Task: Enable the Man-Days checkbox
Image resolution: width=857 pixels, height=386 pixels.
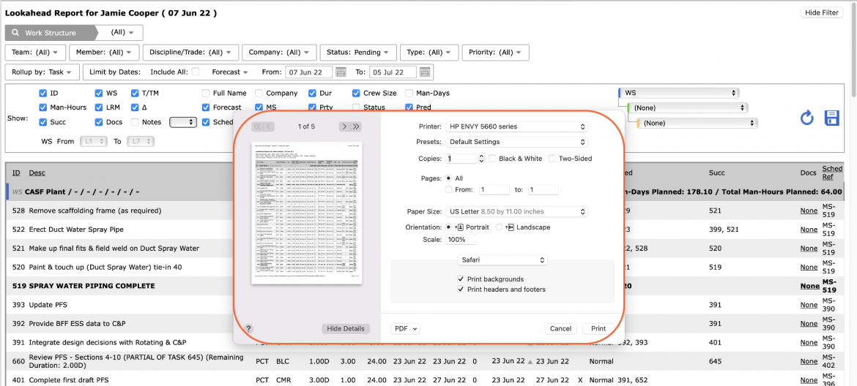Action: pyautogui.click(x=409, y=94)
